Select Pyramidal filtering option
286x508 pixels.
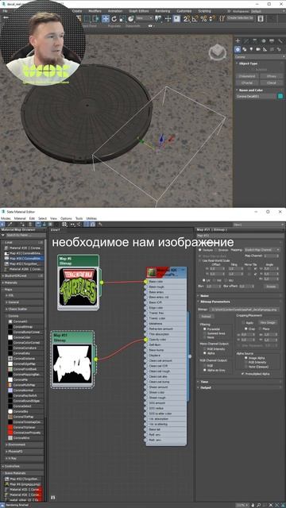pyautogui.click(x=205, y=329)
